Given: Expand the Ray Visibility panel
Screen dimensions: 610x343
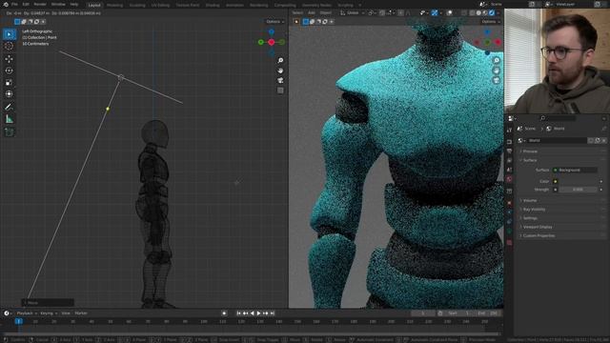Looking at the screenshot, I should point(562,210).
